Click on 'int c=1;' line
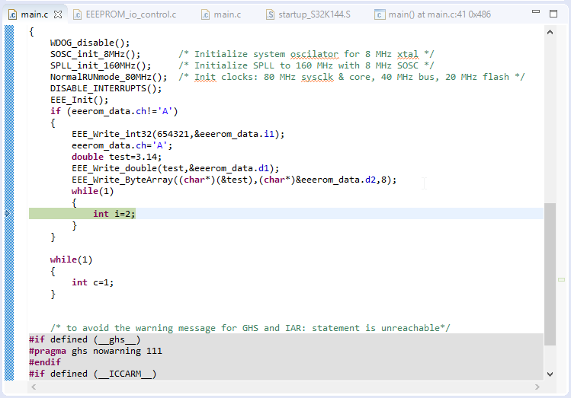The height and width of the screenshot is (398, 571). [92, 282]
